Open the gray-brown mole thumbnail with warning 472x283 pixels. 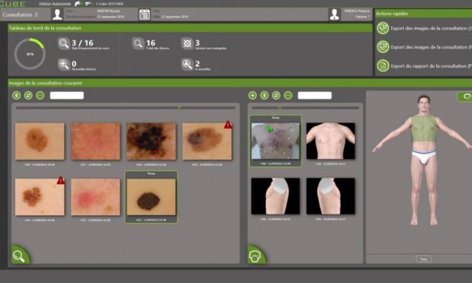coord(207,141)
